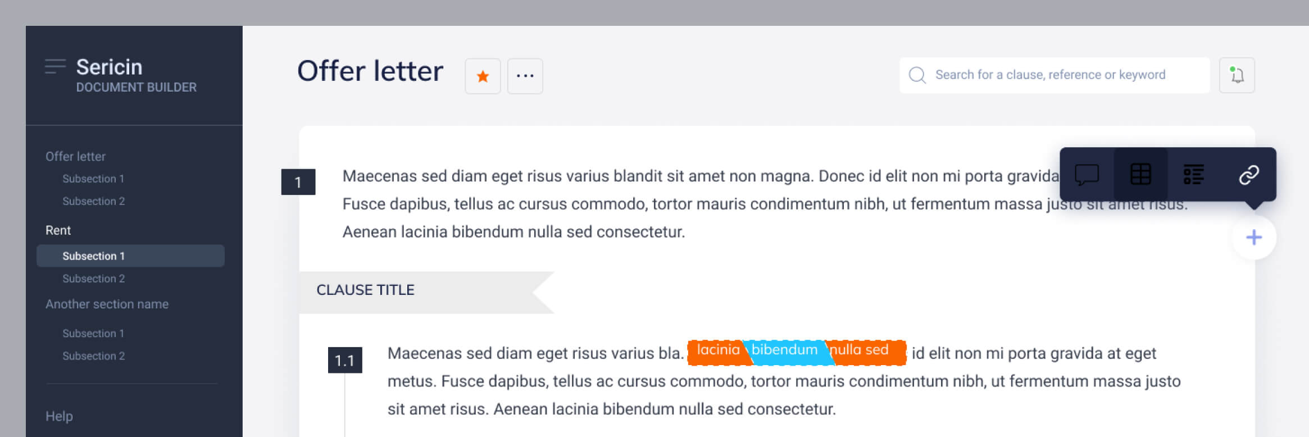Screen dimensions: 1309x437
Task: Open the three-dots more options menu
Action: click(x=525, y=76)
